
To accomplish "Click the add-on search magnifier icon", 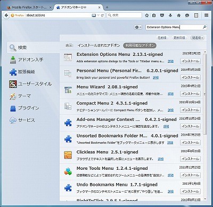I will point(204,27).
